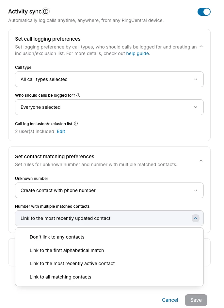Open the Call type dropdown

pyautogui.click(x=109, y=79)
